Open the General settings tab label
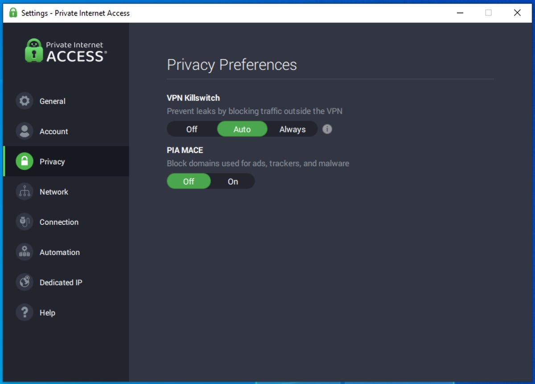 (52, 101)
